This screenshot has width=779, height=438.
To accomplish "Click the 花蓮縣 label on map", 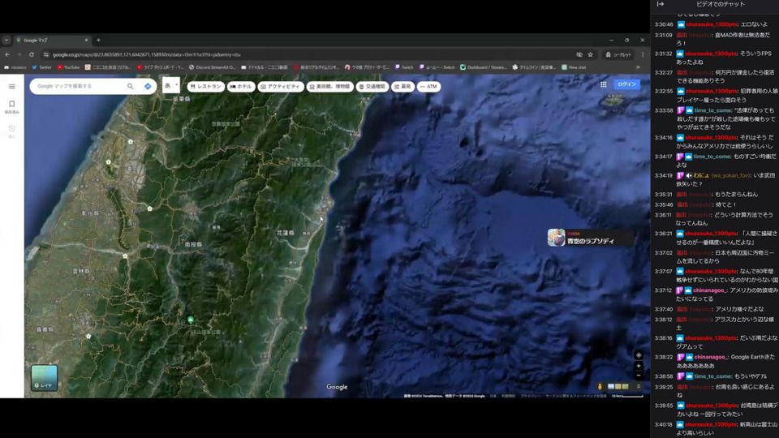I will point(286,233).
